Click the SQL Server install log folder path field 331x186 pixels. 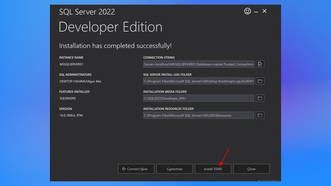(x=199, y=81)
